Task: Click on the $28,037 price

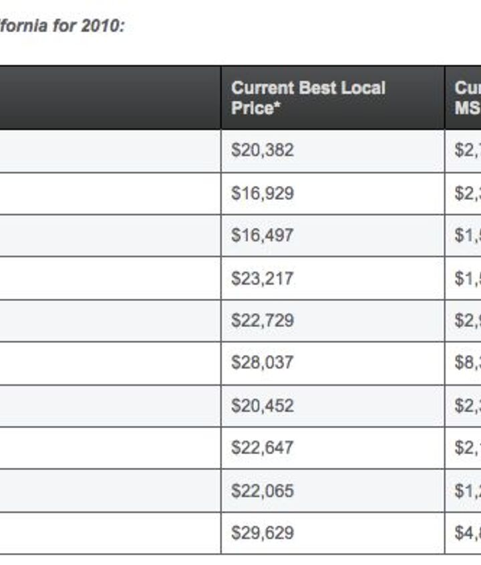Action: pos(263,363)
